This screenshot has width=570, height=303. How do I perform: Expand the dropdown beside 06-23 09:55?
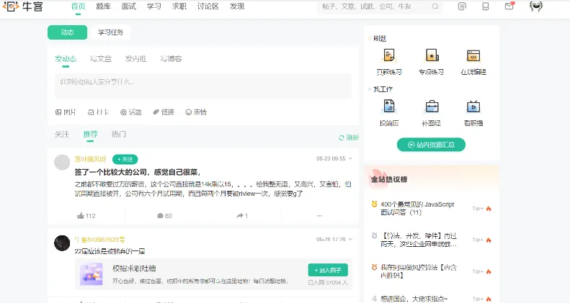[350, 158]
